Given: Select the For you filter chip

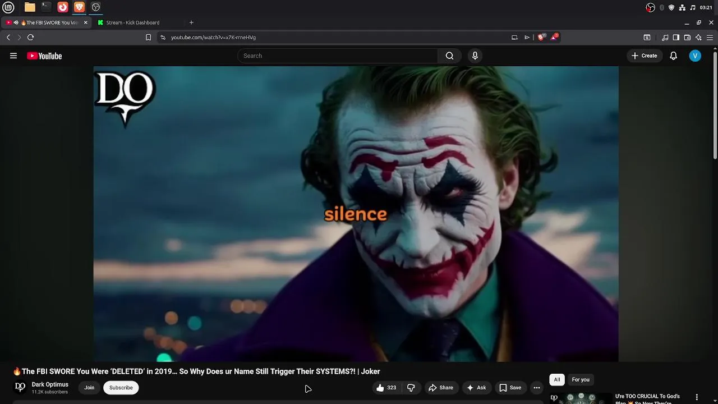Looking at the screenshot, I should point(581,380).
